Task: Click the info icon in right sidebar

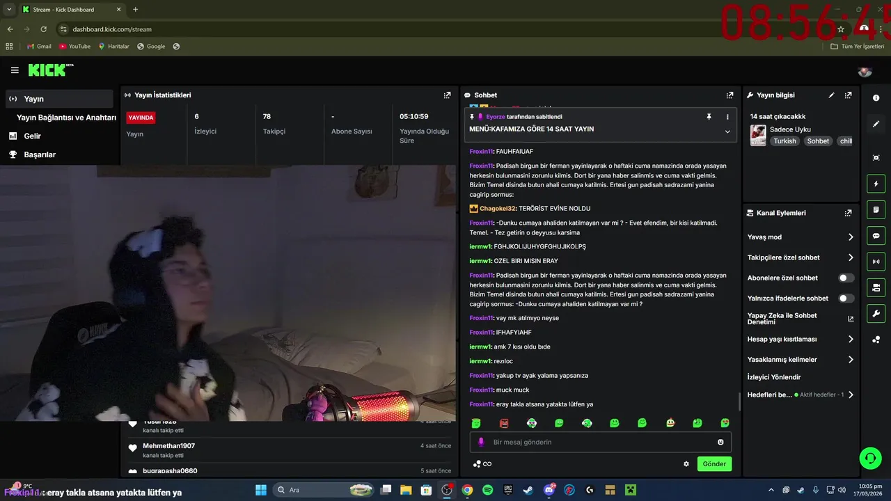Action: [876, 98]
